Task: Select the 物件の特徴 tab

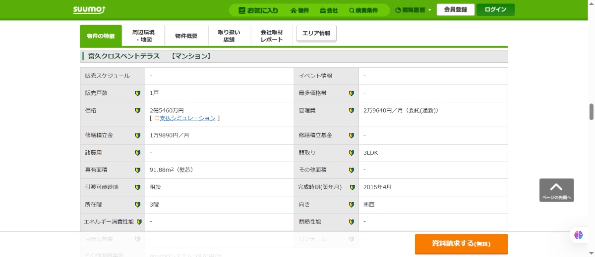Action: click(100, 36)
